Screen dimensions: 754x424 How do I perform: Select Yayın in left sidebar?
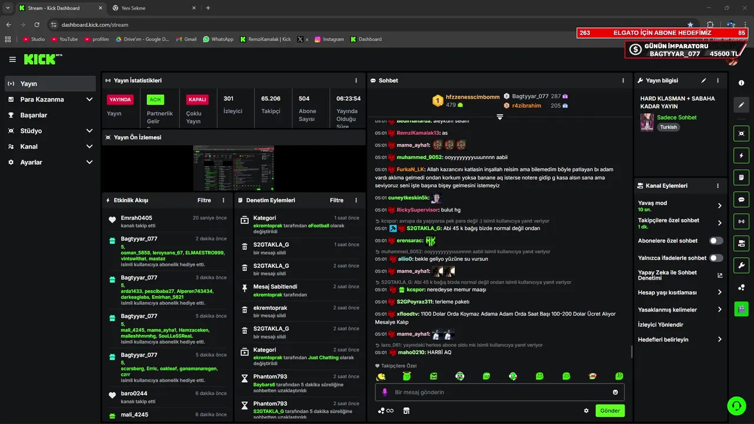(50, 84)
